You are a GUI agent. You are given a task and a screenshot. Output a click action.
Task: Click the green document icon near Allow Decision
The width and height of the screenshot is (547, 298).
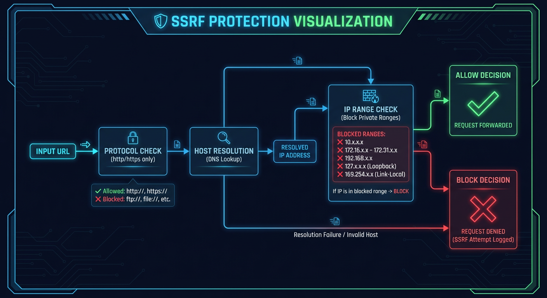click(x=437, y=93)
